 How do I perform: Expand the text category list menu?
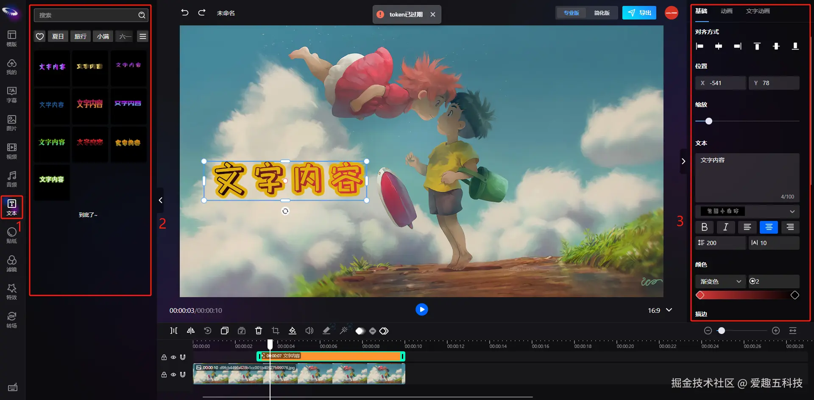[x=143, y=36]
